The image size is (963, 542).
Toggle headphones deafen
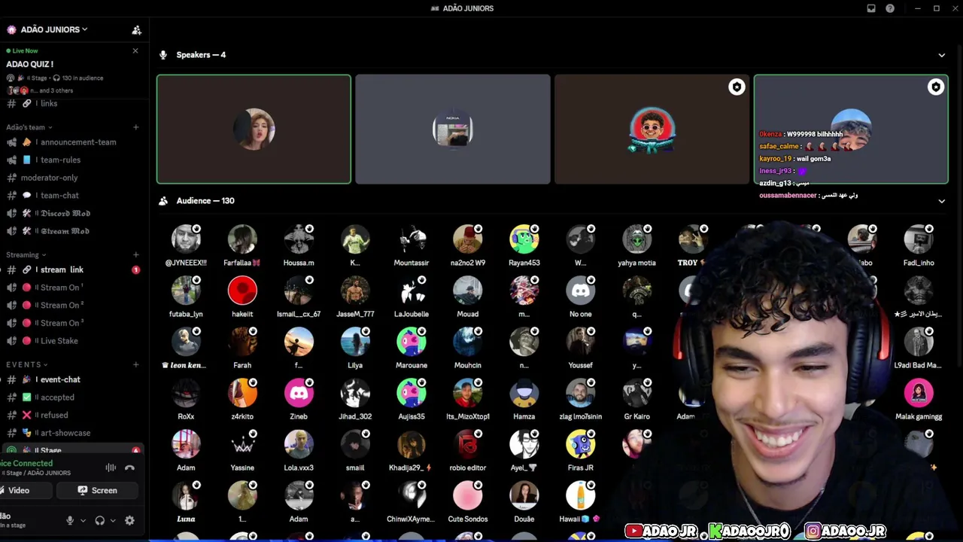[99, 520]
